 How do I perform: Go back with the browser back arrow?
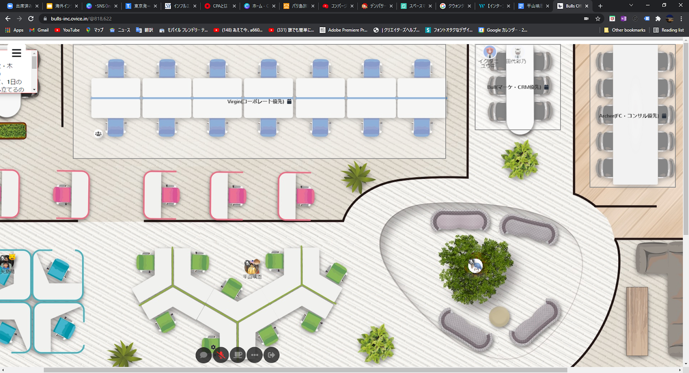[x=8, y=18]
